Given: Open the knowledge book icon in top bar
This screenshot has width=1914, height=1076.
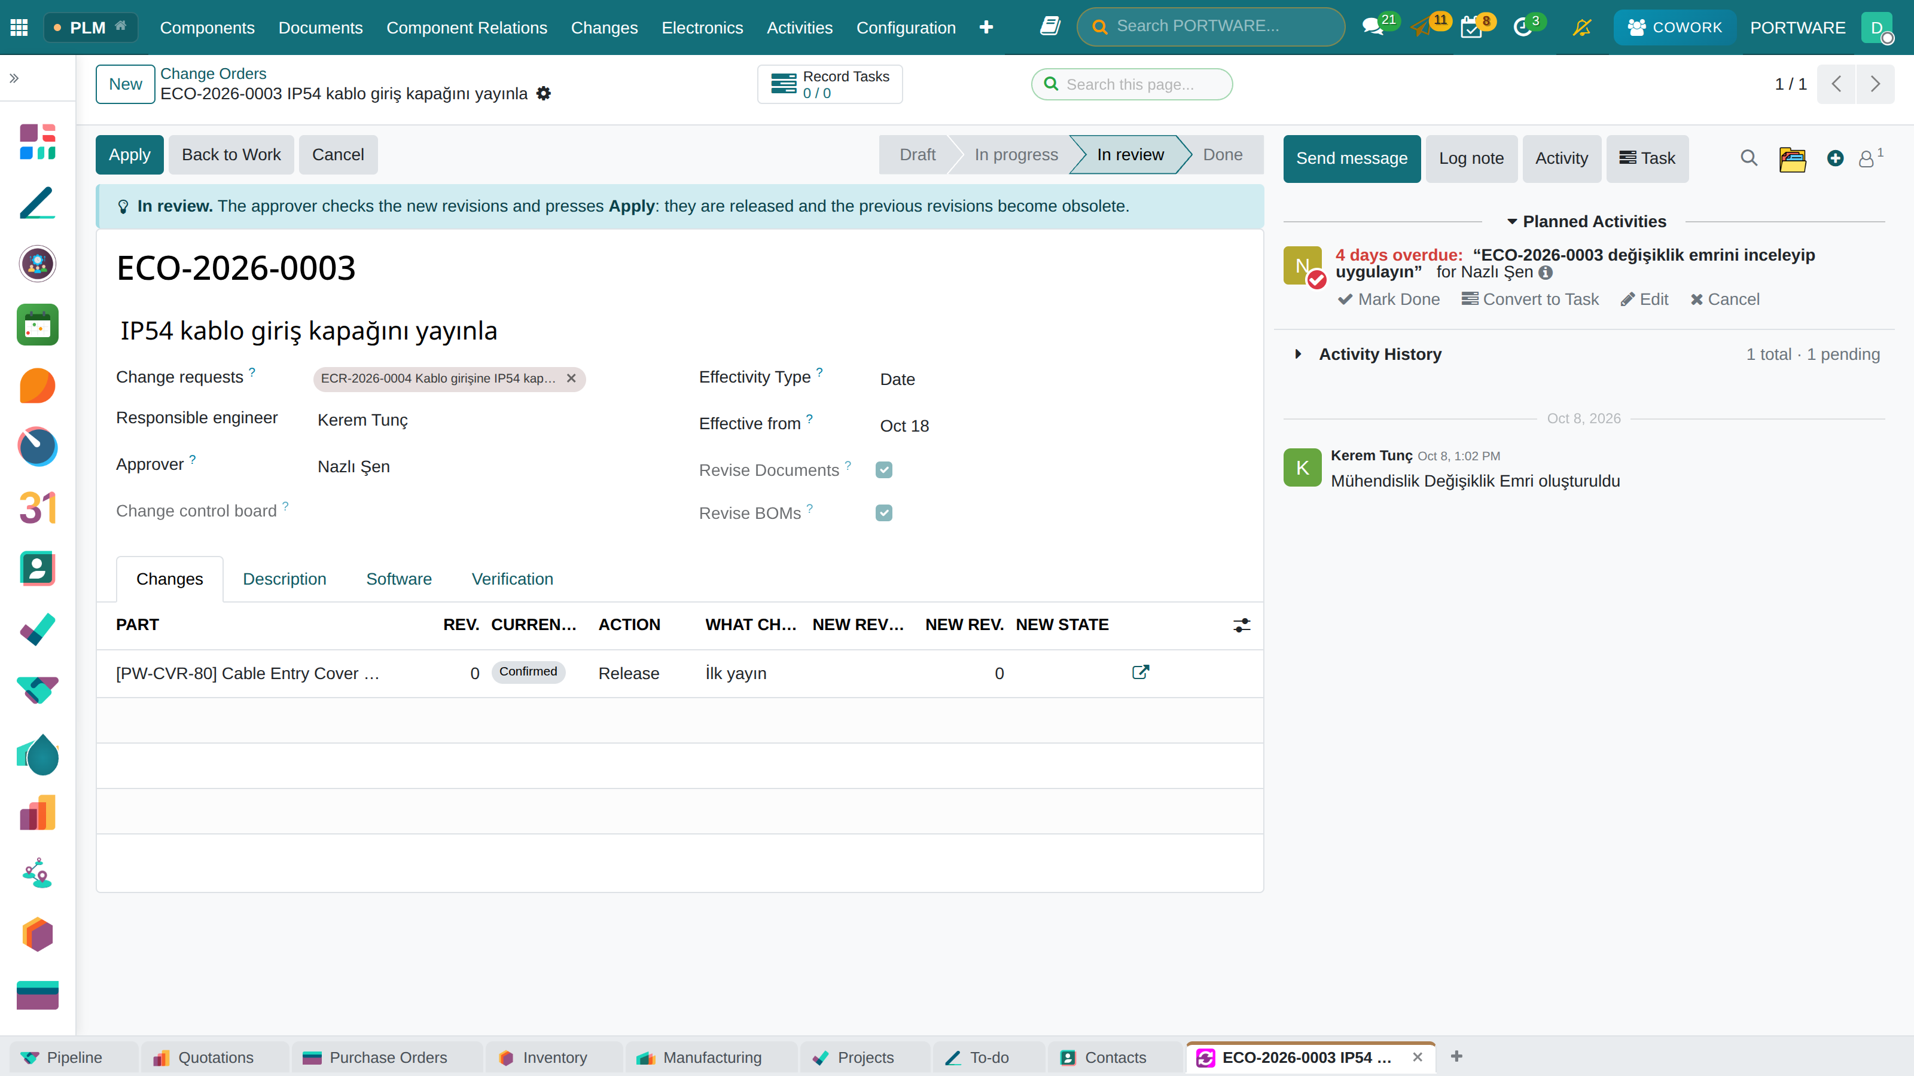Looking at the screenshot, I should tap(1050, 27).
